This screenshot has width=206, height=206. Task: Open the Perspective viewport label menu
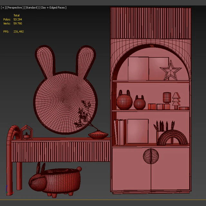pos(15,8)
